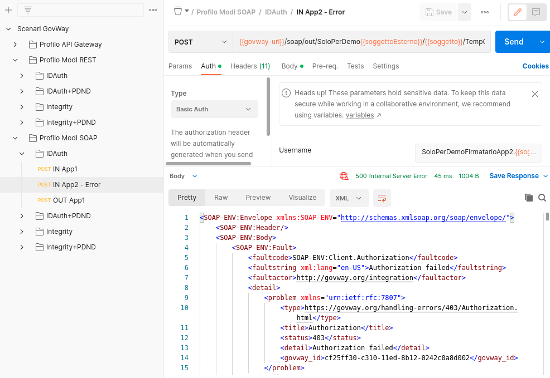Click the Auth panel horizontal scrollbar
The height and width of the screenshot is (378, 550).
point(209,164)
